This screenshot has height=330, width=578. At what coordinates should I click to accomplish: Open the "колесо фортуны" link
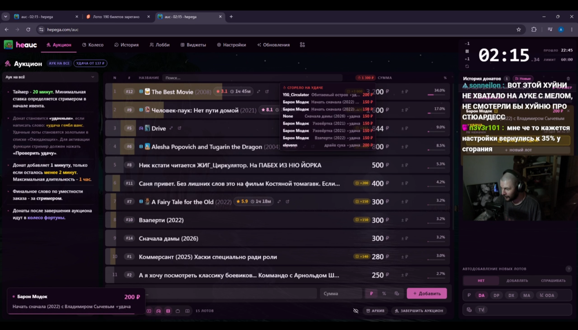tap(46, 218)
